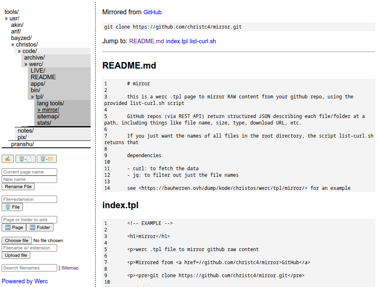The width and height of the screenshot is (379, 287).
Task: Jump to the list-curl.sh section
Action: click(203, 41)
